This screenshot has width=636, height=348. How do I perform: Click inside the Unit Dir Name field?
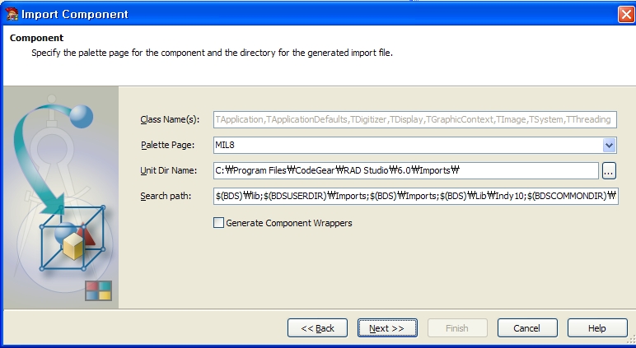404,171
